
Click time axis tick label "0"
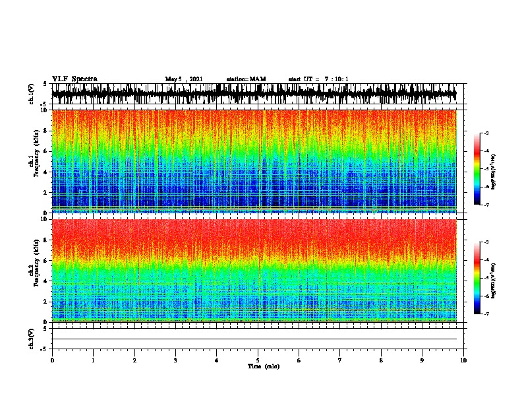(52, 360)
